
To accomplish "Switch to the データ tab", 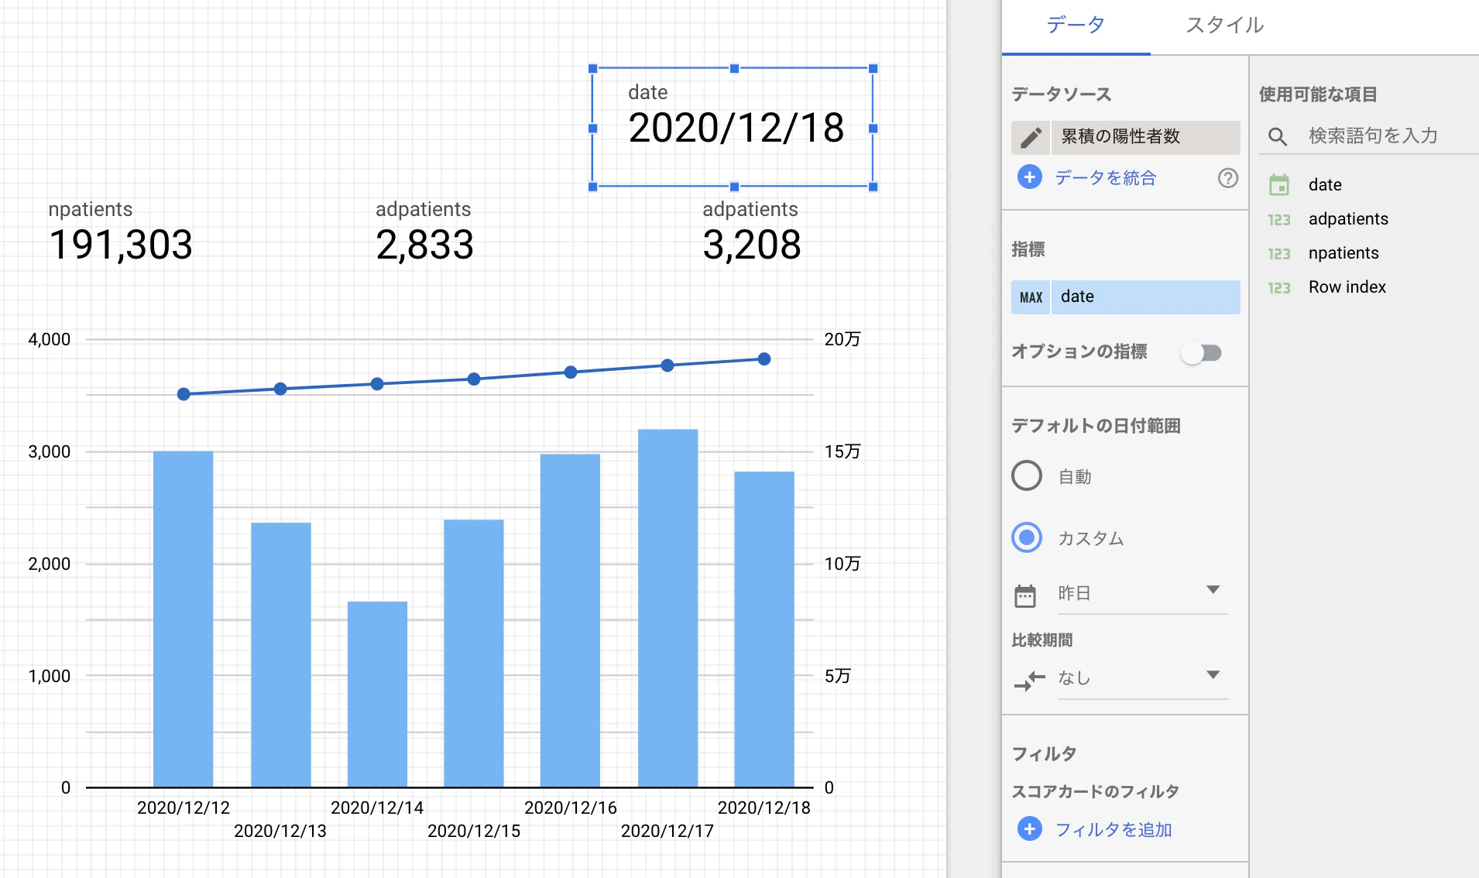I will pos(1076,26).
